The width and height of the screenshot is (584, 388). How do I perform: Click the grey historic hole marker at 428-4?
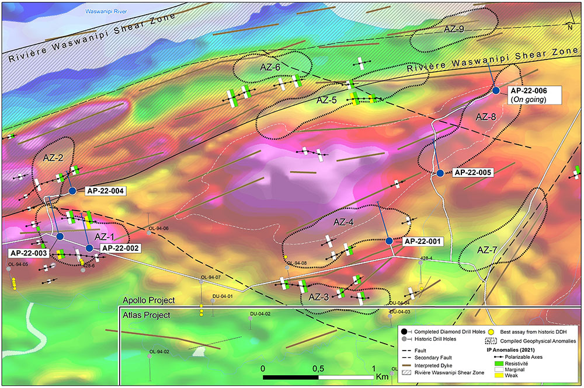coord(420,263)
